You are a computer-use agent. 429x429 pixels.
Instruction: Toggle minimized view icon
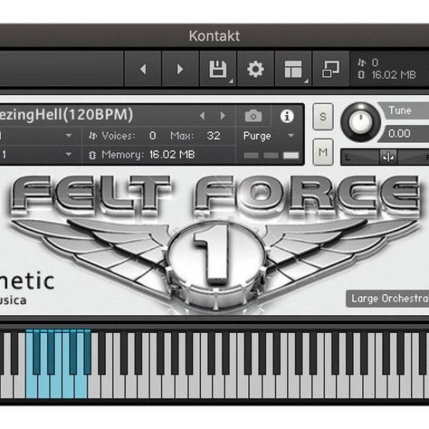[330, 69]
